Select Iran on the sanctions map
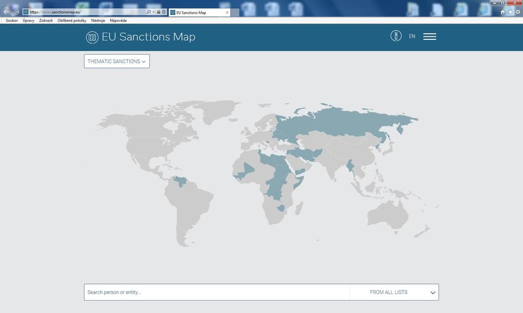523x313 pixels. tap(305, 155)
